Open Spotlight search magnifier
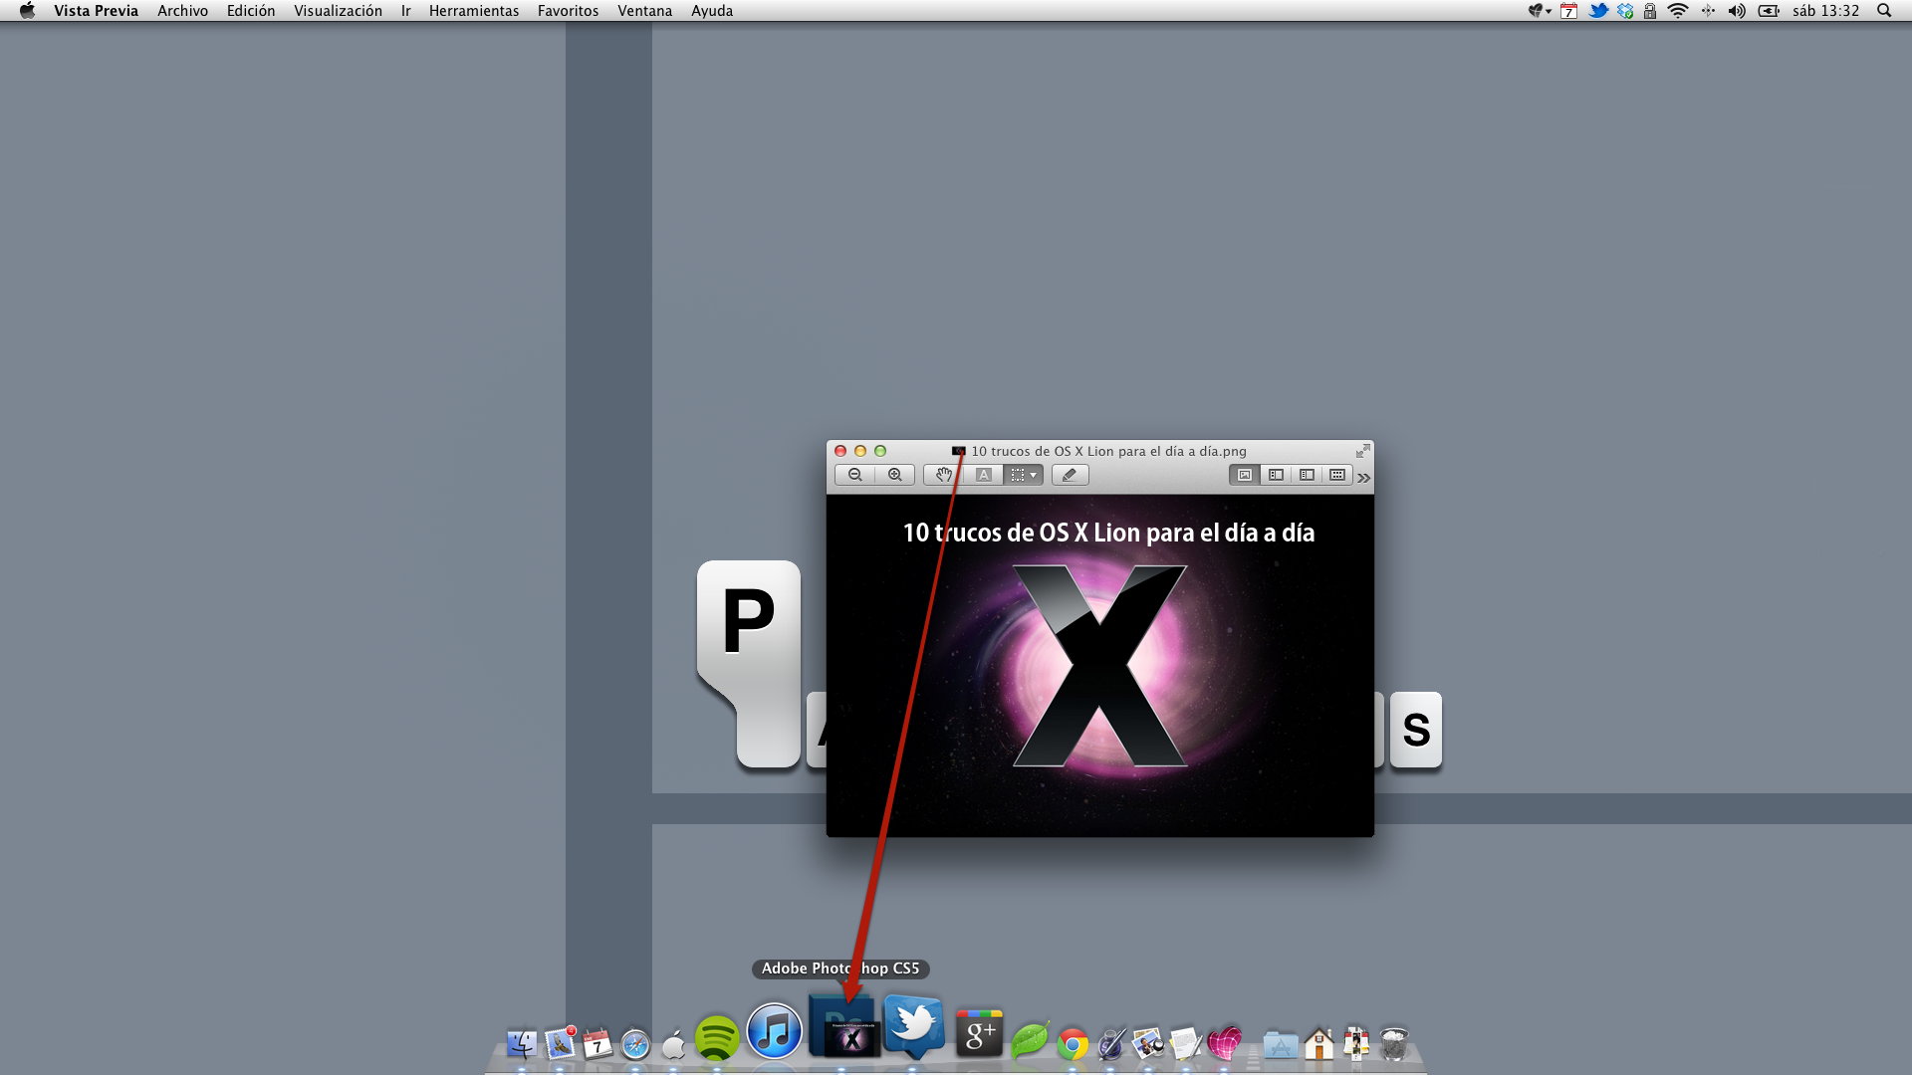 click(1883, 11)
